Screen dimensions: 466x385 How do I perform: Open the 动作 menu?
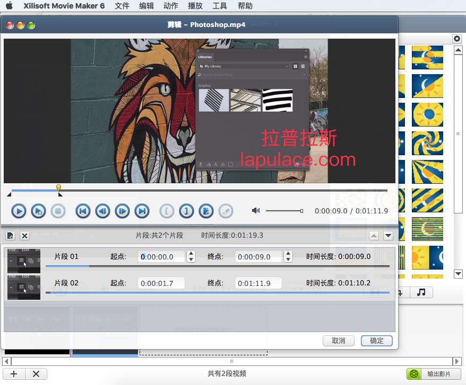(171, 6)
